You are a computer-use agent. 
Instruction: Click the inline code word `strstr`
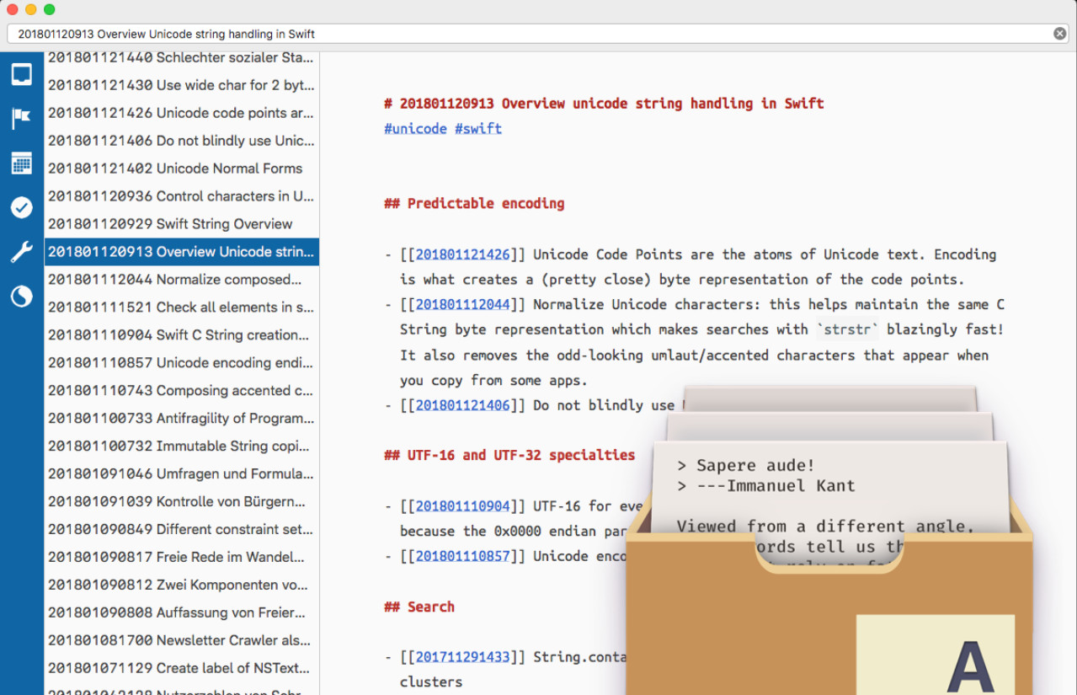pos(846,330)
